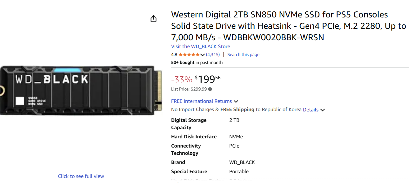The image size is (415, 183).
Task: Open the 4,315 customer reviews link
Action: point(213,54)
